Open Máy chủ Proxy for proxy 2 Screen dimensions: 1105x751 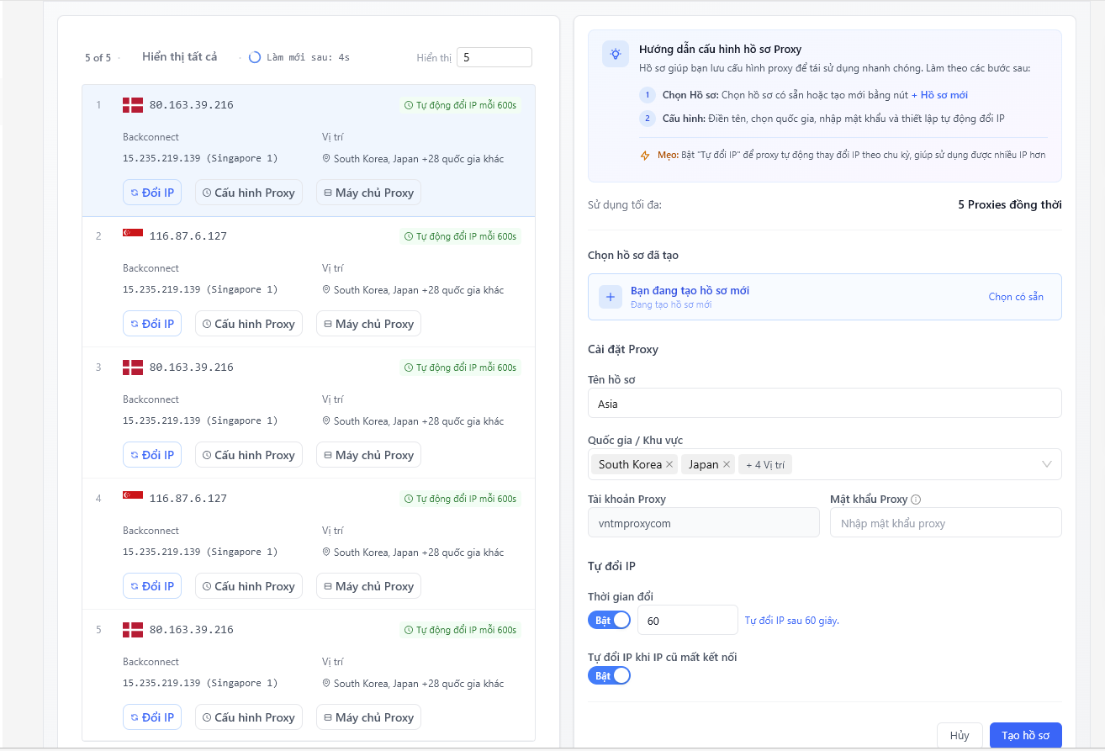coord(368,324)
